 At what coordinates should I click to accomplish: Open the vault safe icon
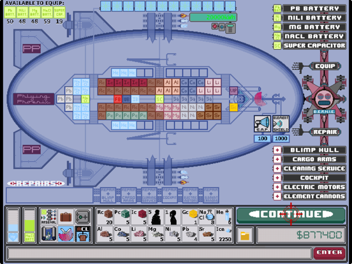(x=83, y=217)
